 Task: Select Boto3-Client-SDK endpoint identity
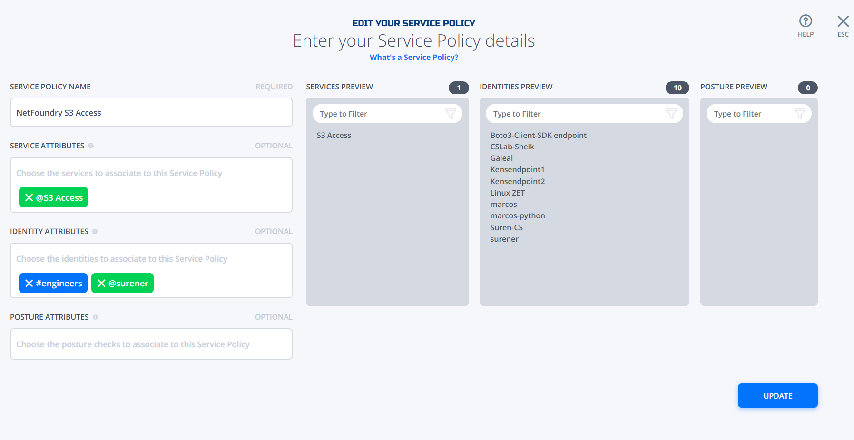pos(539,135)
